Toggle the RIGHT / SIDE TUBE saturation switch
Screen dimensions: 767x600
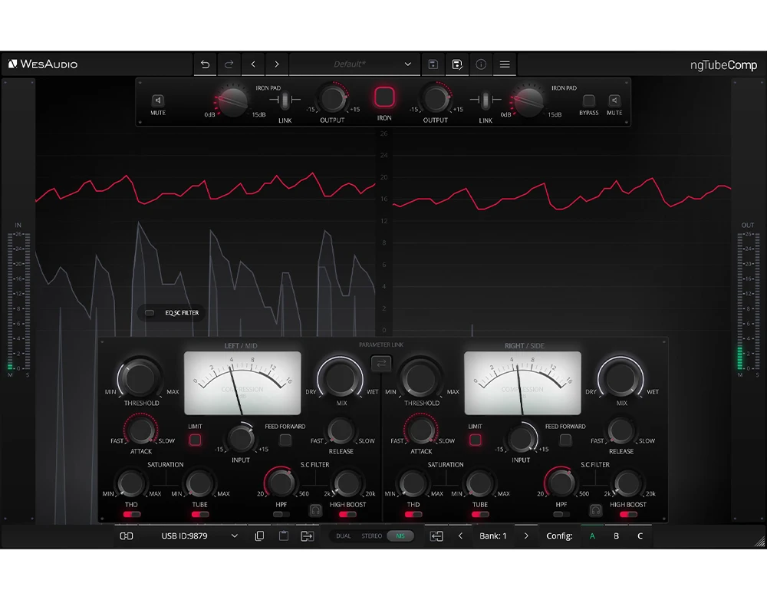[480, 514]
